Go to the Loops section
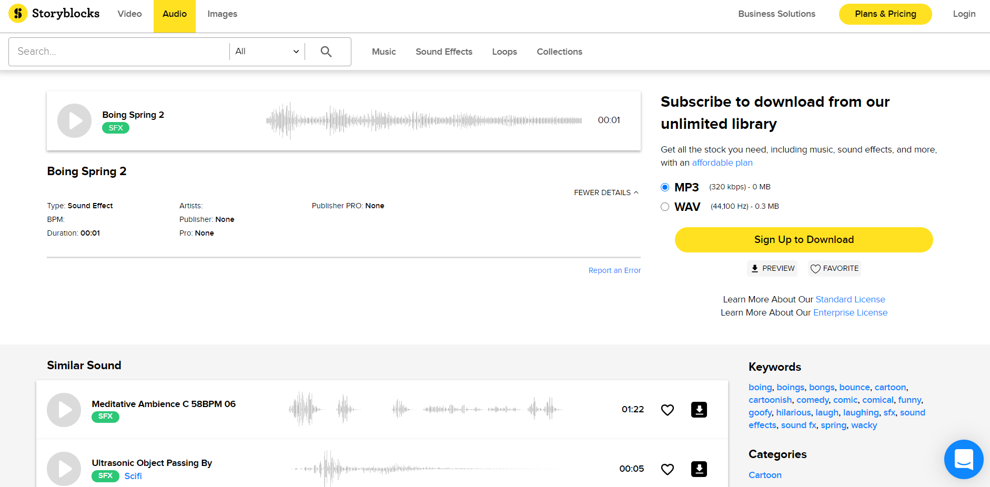This screenshot has width=990, height=487. point(504,52)
